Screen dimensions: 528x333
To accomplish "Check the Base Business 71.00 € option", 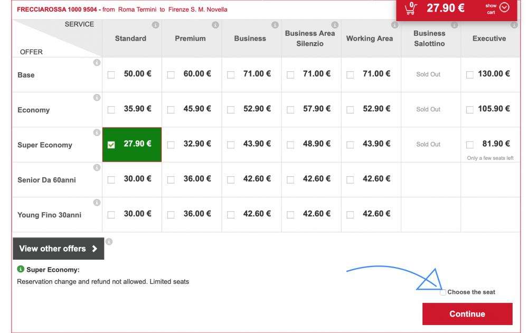I will pos(231,75).
